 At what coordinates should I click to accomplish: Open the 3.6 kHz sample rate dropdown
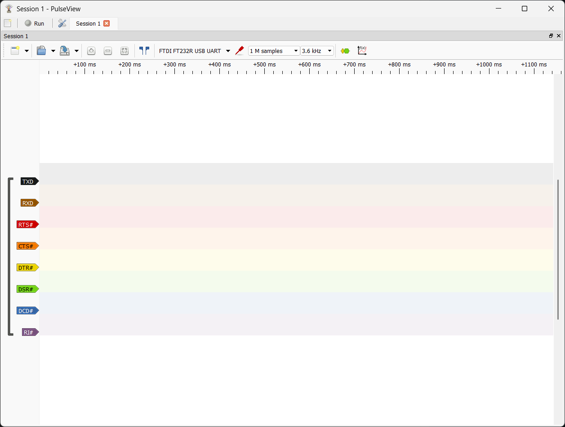coord(317,51)
